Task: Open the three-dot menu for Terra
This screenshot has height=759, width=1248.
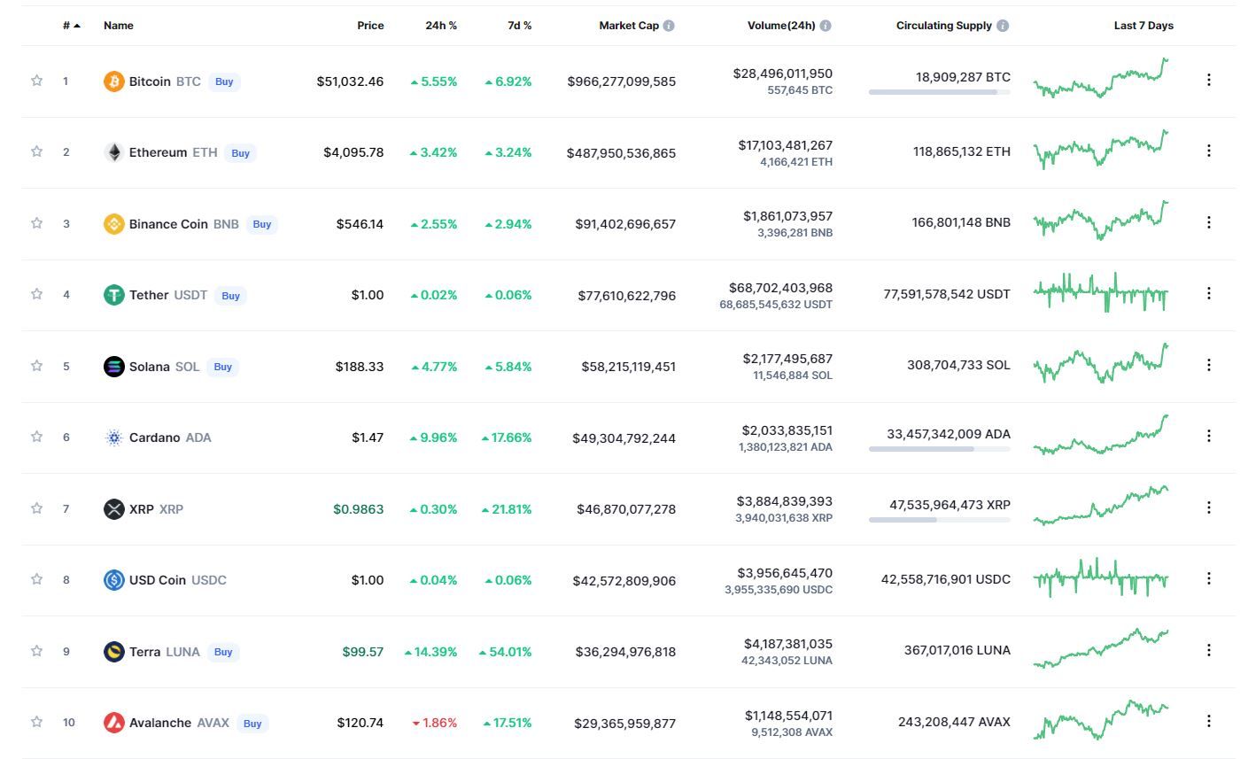Action: point(1209,650)
